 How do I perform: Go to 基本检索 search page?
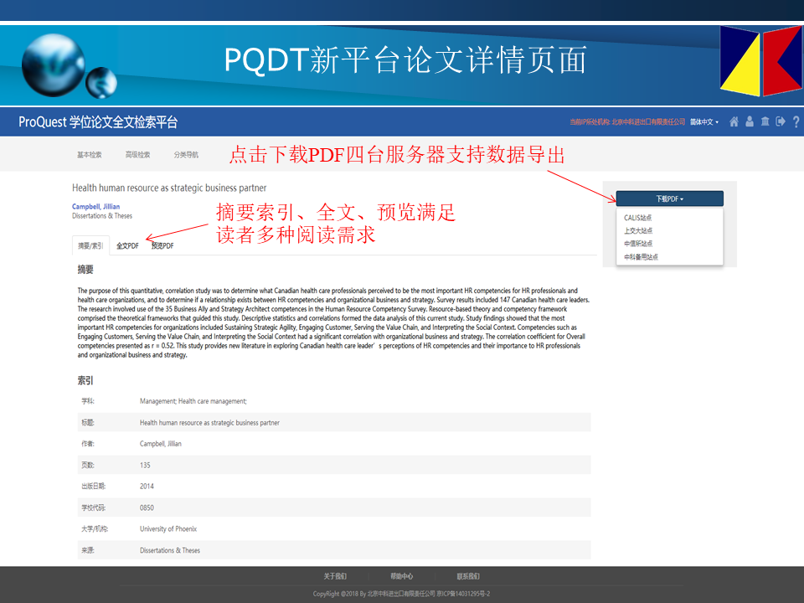coord(90,155)
